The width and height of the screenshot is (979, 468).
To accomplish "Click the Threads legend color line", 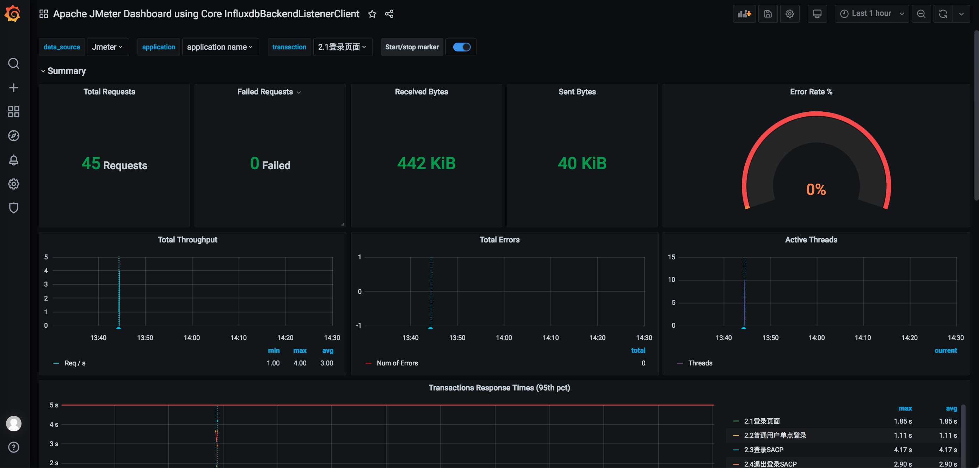I will point(680,363).
